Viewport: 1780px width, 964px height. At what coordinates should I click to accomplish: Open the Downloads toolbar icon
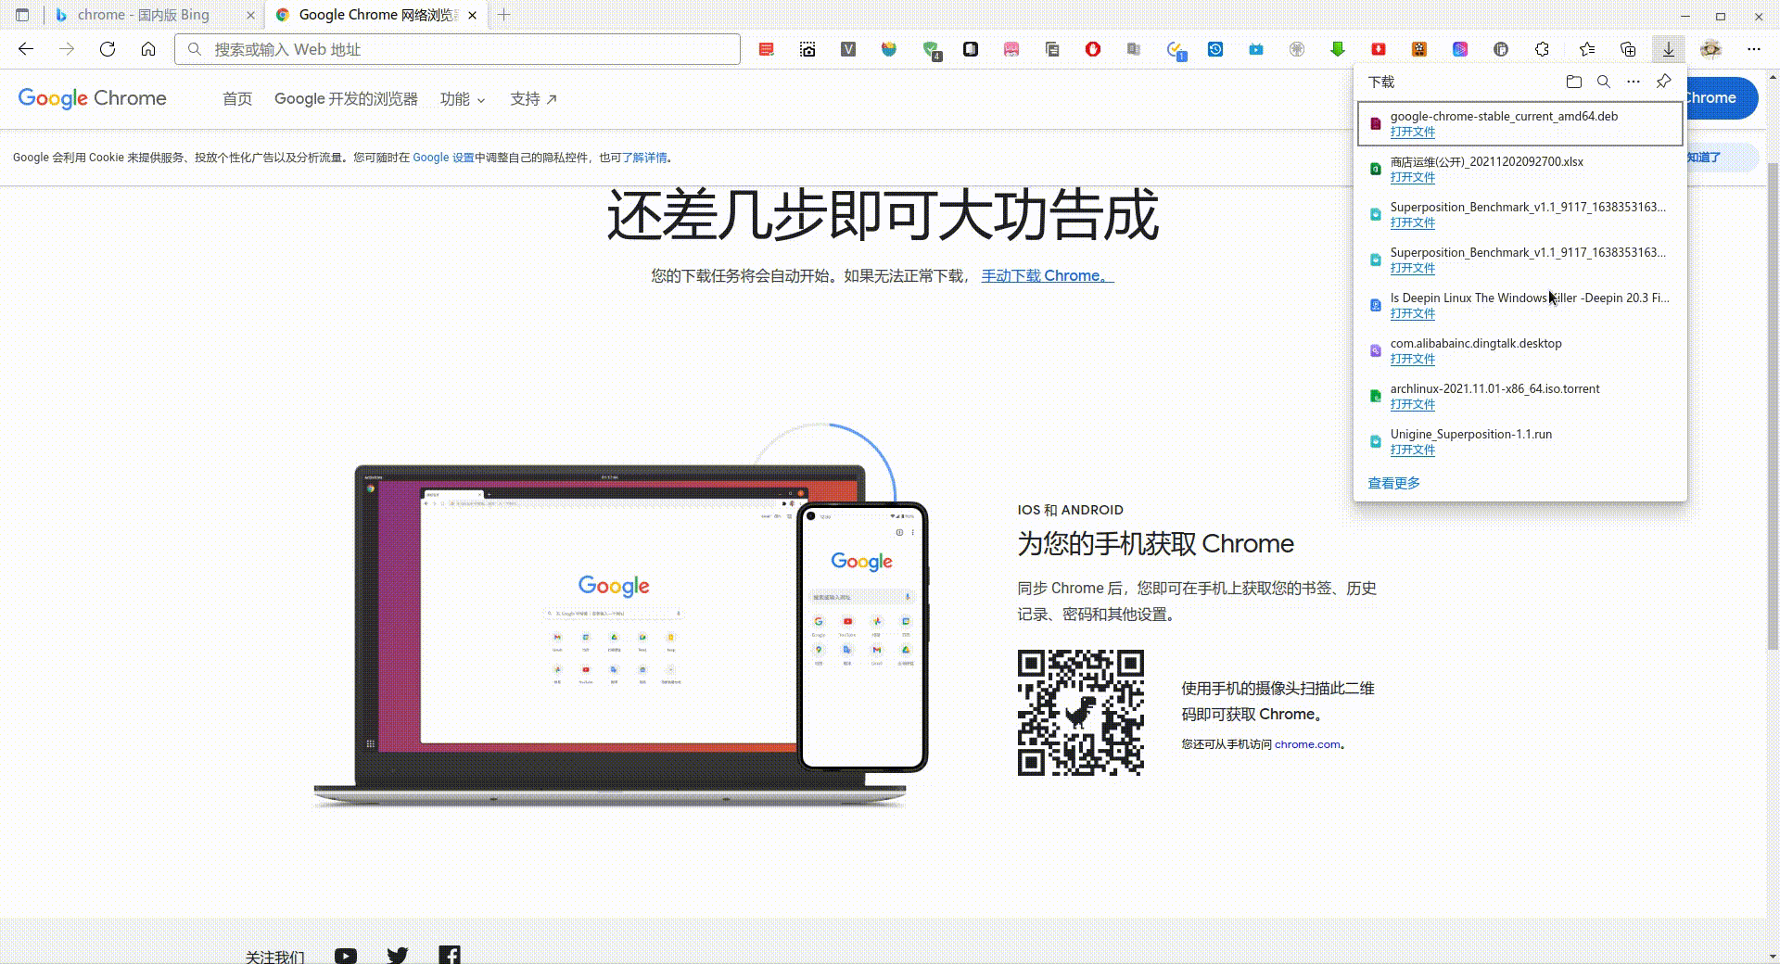pos(1669,49)
